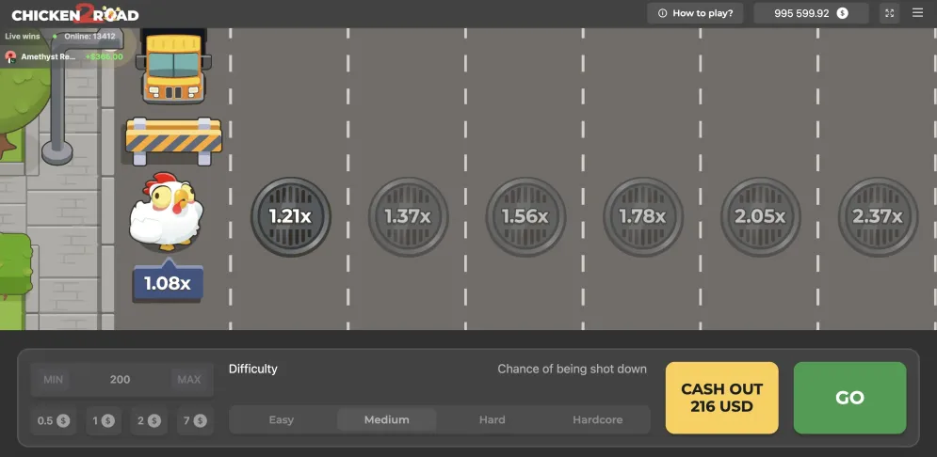Click the white chicken character
Viewport: 937px width, 457px height.
tap(166, 211)
